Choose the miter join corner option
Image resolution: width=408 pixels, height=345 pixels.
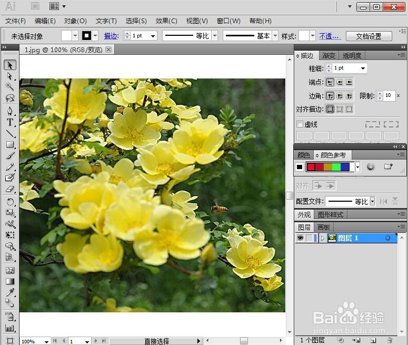(330, 96)
